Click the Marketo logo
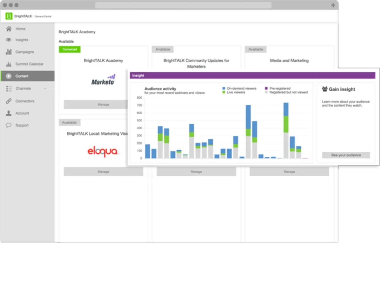This screenshot has height=282, width=381. coord(103,80)
